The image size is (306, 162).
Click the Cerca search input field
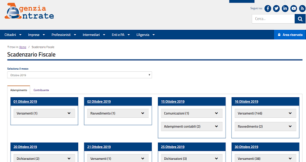[273, 19]
